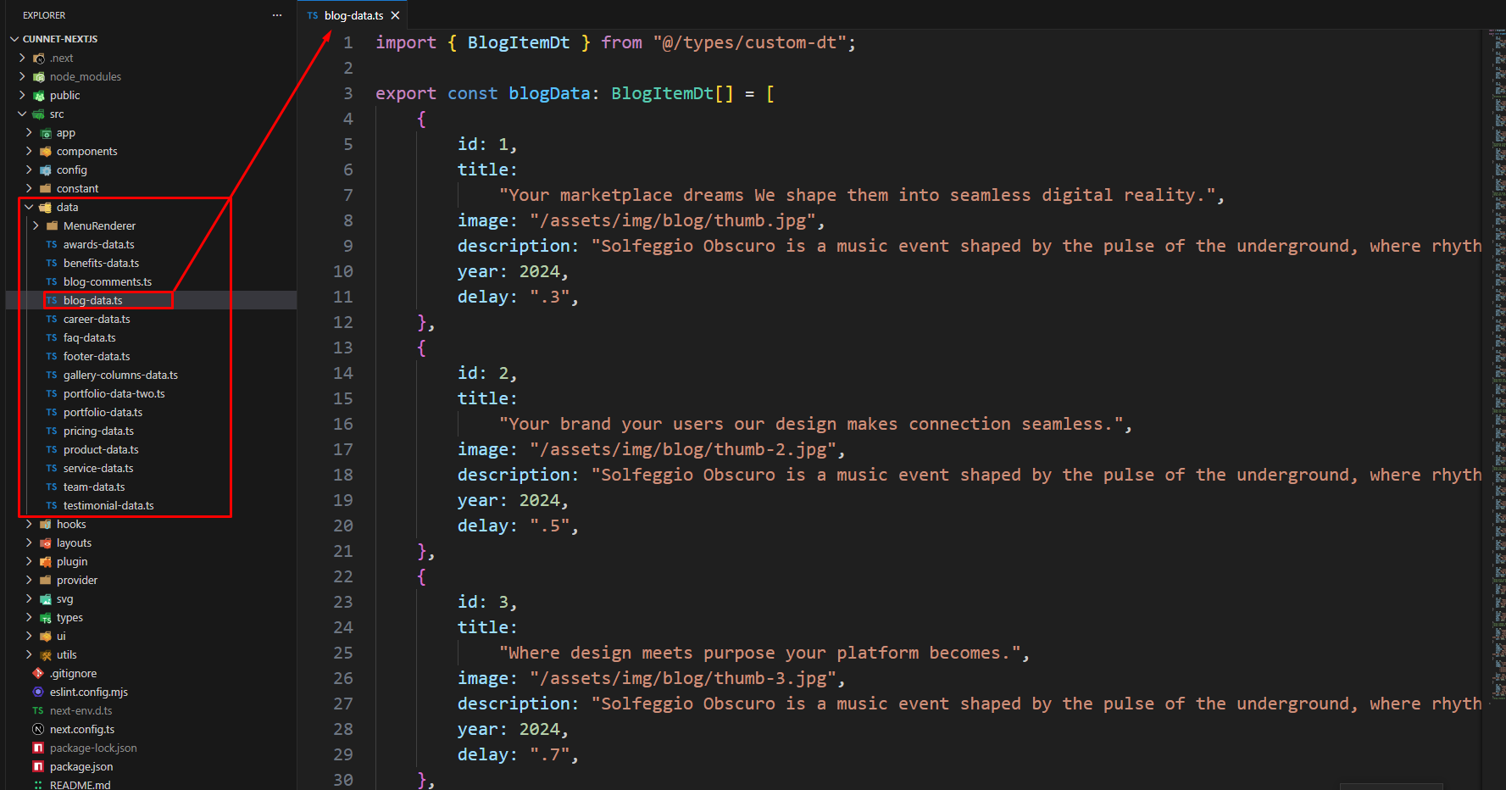Click the Explorer more actions ellipsis icon
This screenshot has height=790, width=1506.
click(277, 15)
